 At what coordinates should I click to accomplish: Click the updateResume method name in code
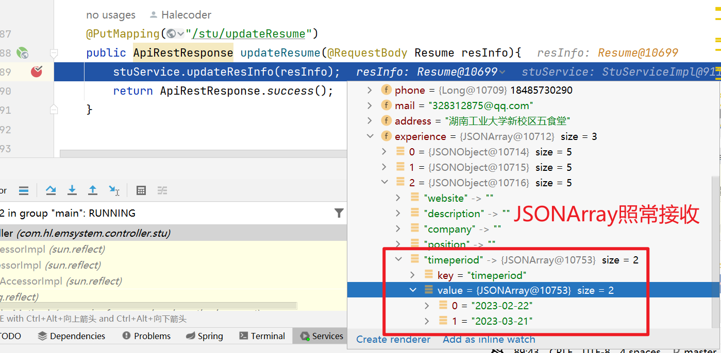click(280, 52)
